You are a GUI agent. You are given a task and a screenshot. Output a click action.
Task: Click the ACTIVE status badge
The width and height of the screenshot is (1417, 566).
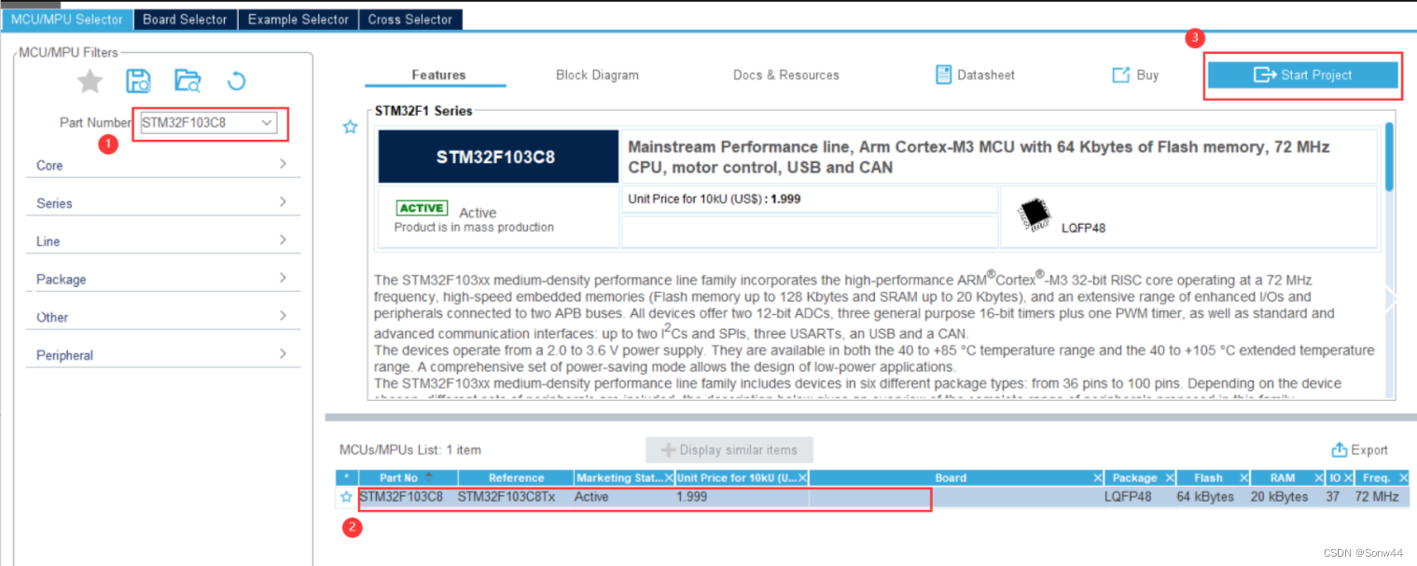pos(422,208)
